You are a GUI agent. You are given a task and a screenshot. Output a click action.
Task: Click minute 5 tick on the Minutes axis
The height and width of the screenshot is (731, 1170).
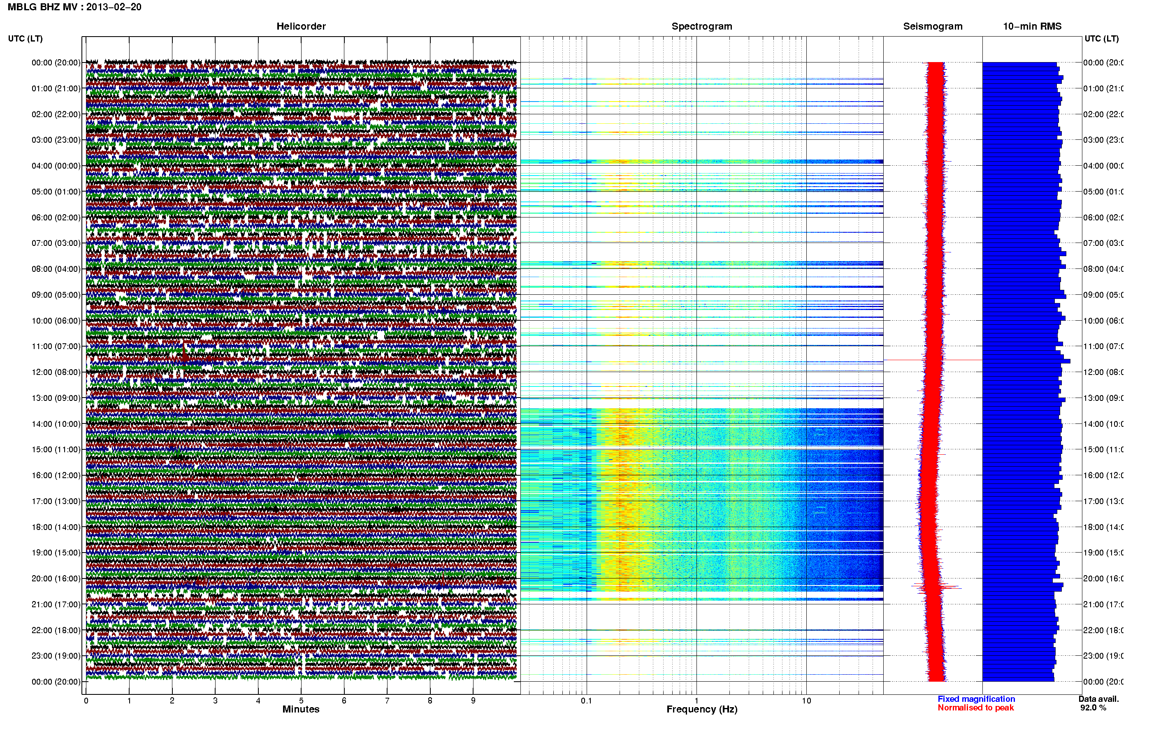tap(301, 701)
